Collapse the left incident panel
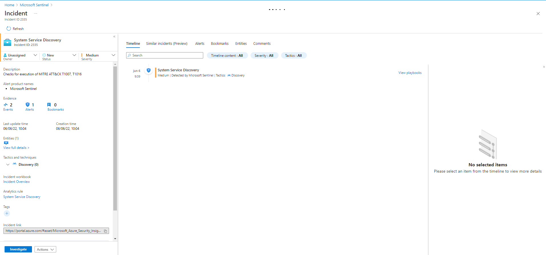The height and width of the screenshot is (255, 546). [x=114, y=37]
